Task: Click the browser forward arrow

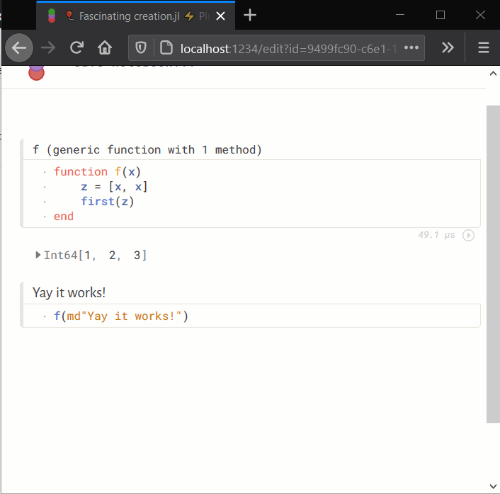Action: tap(48, 48)
